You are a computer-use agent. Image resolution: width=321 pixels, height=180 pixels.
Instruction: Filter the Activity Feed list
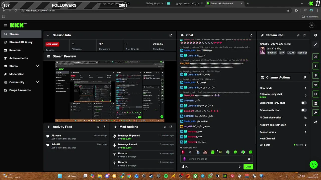click(x=98, y=127)
